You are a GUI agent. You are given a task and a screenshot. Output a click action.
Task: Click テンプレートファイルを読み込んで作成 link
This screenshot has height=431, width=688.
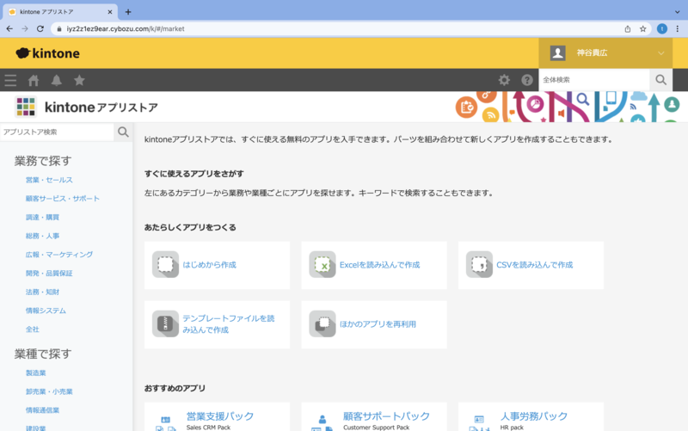pos(229,324)
